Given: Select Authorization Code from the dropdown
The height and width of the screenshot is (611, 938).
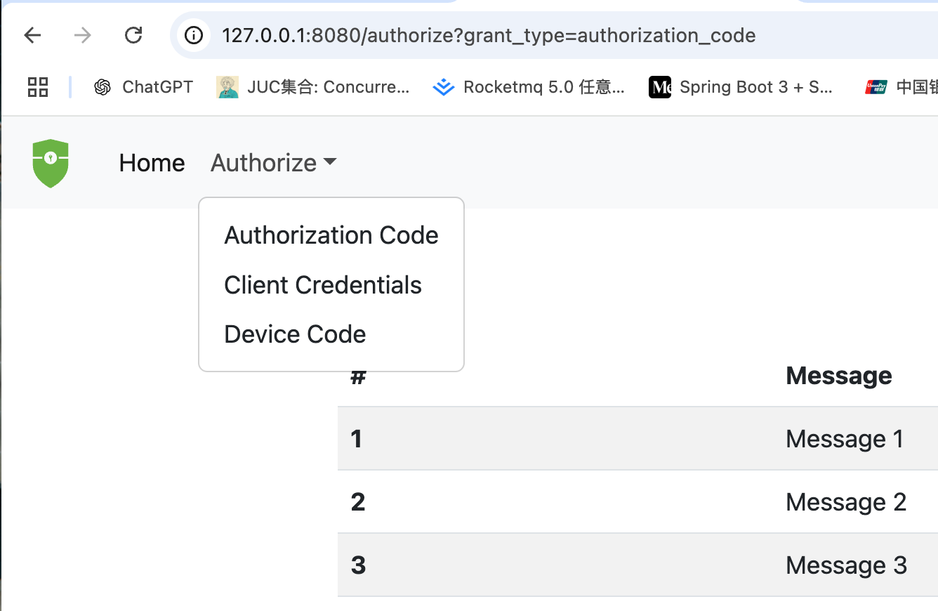Looking at the screenshot, I should click(331, 235).
